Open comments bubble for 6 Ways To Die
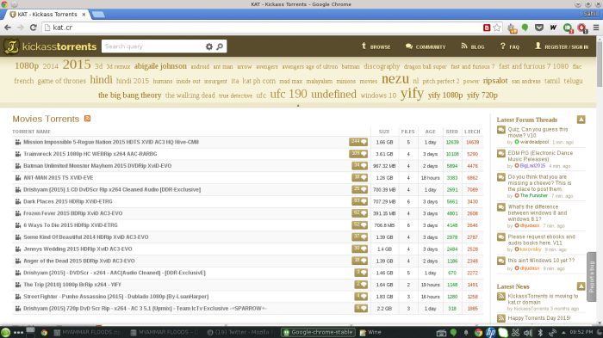The height and width of the screenshot is (338, 603). pos(359,225)
